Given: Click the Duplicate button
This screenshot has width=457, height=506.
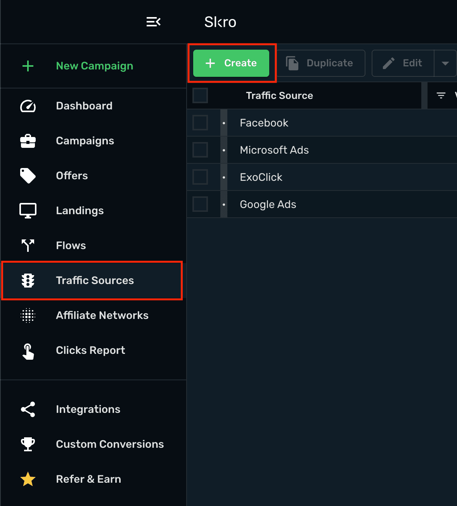Looking at the screenshot, I should click(x=321, y=63).
